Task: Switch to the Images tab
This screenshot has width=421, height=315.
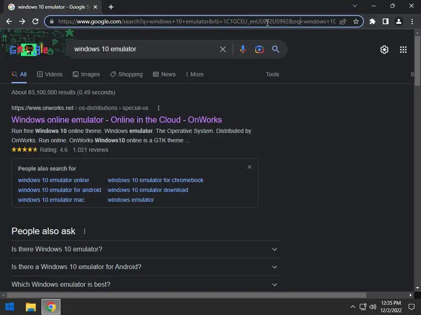Action: coord(86,75)
